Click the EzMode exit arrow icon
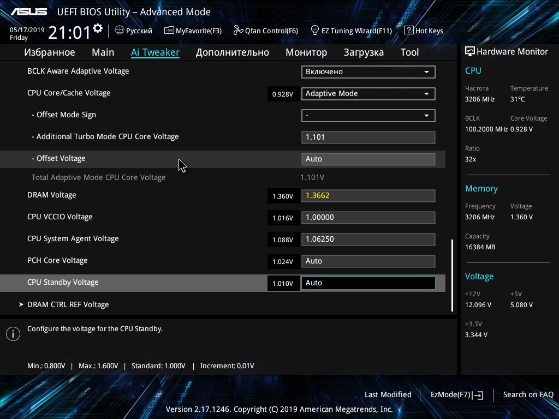 478,395
